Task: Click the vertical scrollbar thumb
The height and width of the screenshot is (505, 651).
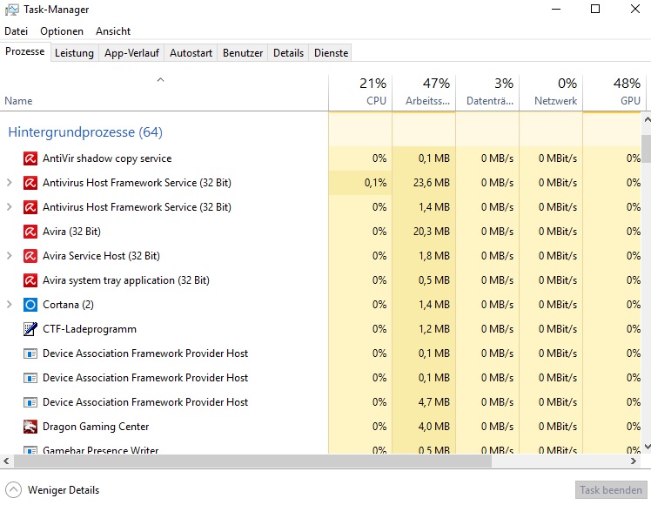Action: [646, 148]
